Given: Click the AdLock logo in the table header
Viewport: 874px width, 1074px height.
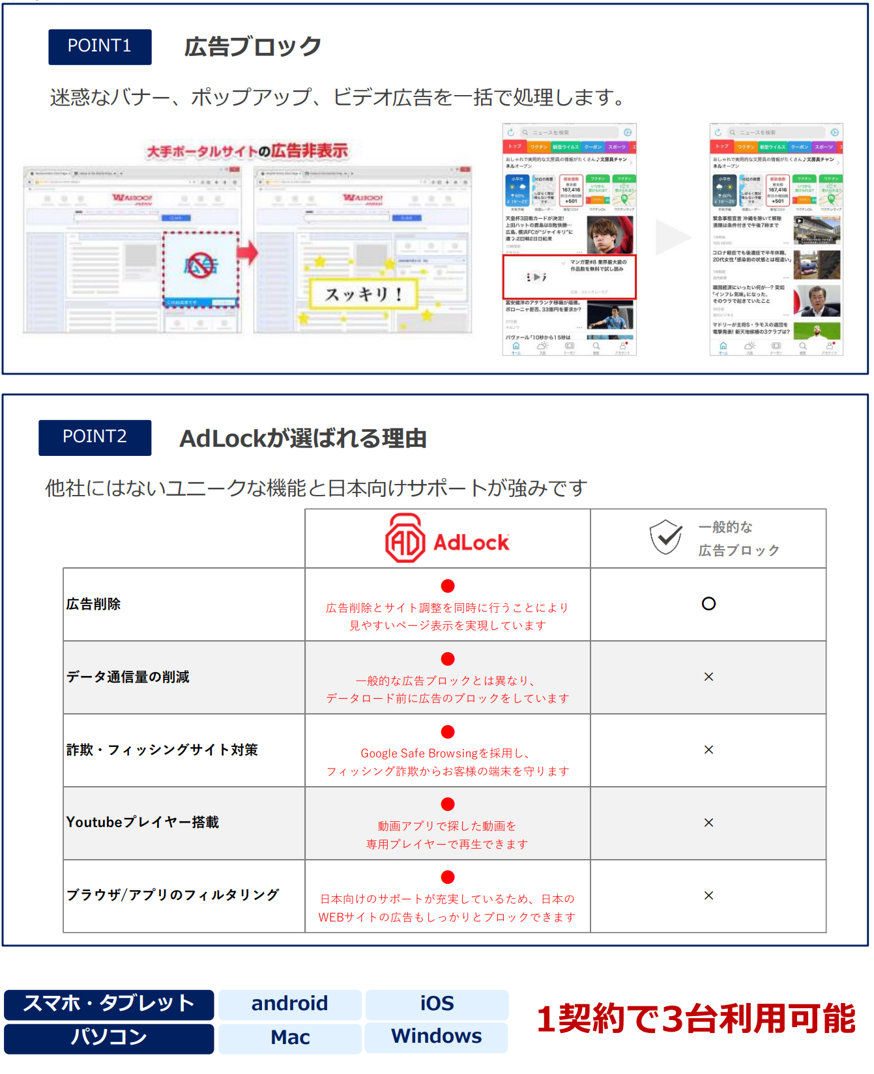Looking at the screenshot, I should (447, 538).
